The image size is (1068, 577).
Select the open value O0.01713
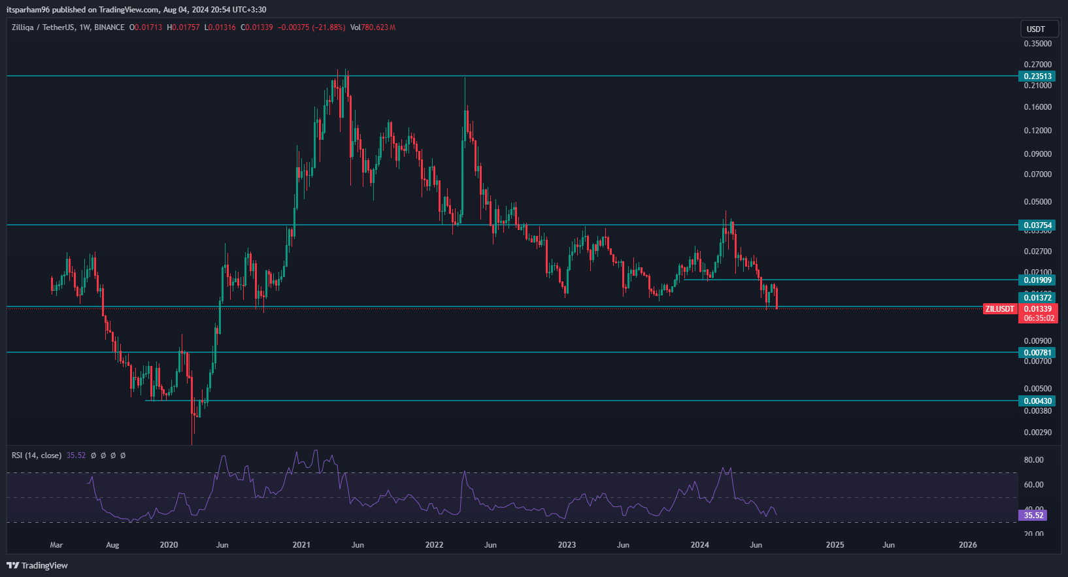[146, 27]
